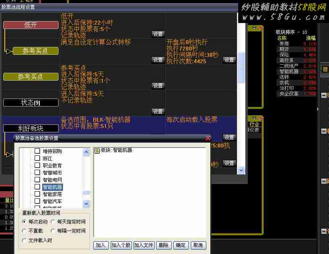Click the flow settings window scrollbar thumb
Screen dimensions: 329x254
point(241,67)
